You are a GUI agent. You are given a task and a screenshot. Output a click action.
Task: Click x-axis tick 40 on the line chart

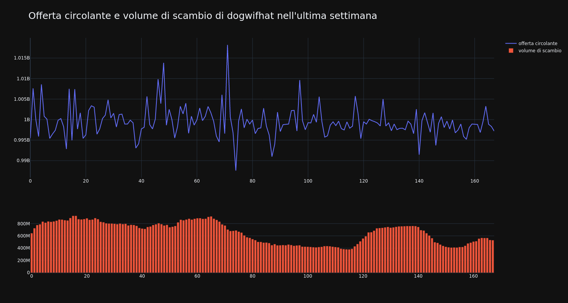(141, 181)
